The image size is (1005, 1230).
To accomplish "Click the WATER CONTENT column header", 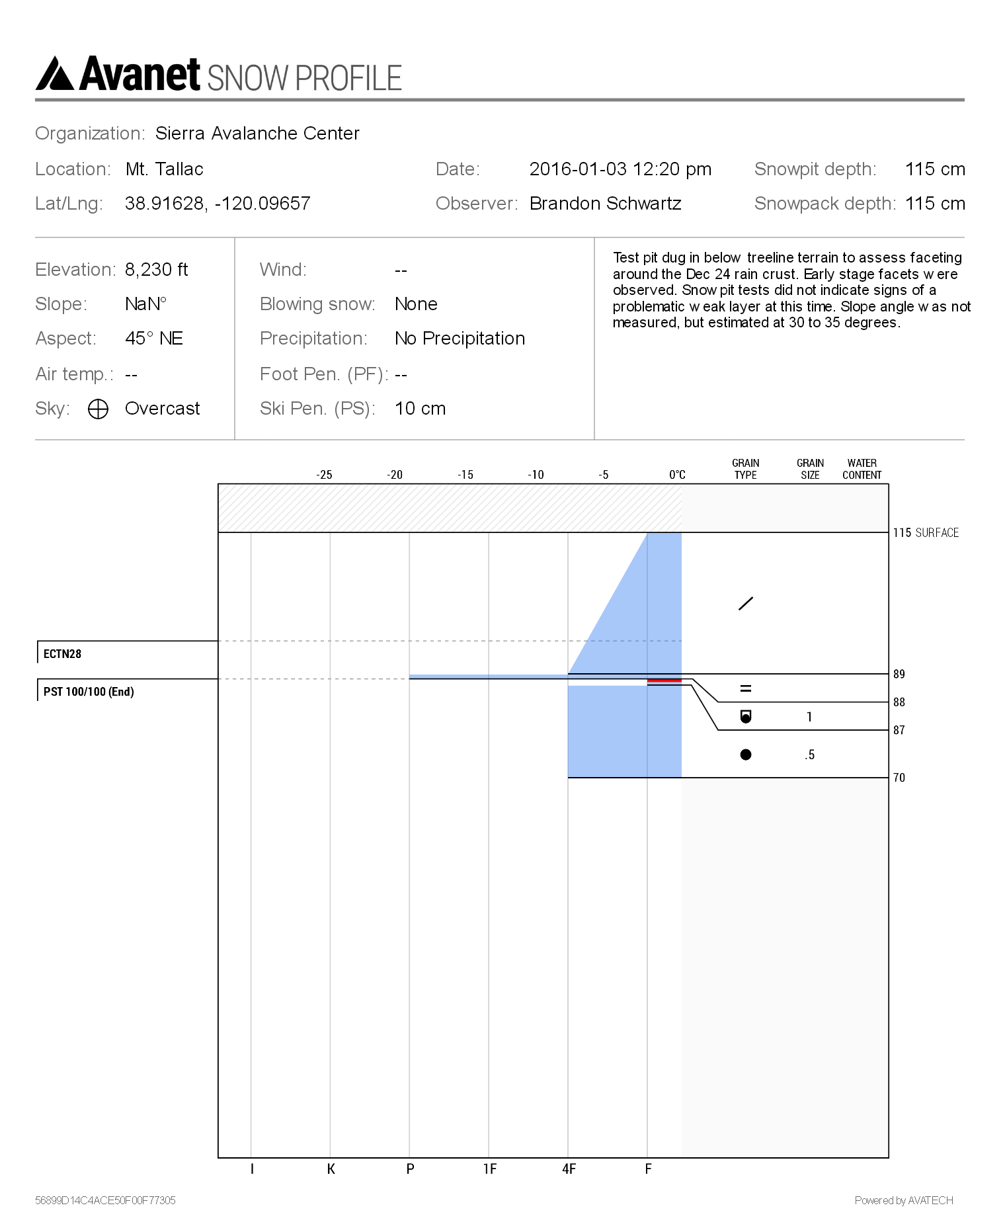I will (862, 469).
